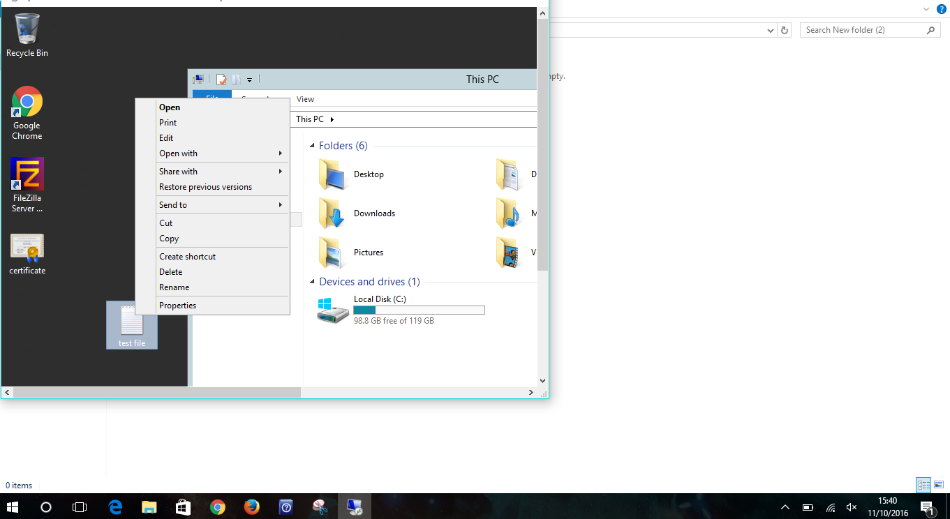Switch to the View ribbon tab
This screenshot has width=950, height=519.
click(305, 99)
